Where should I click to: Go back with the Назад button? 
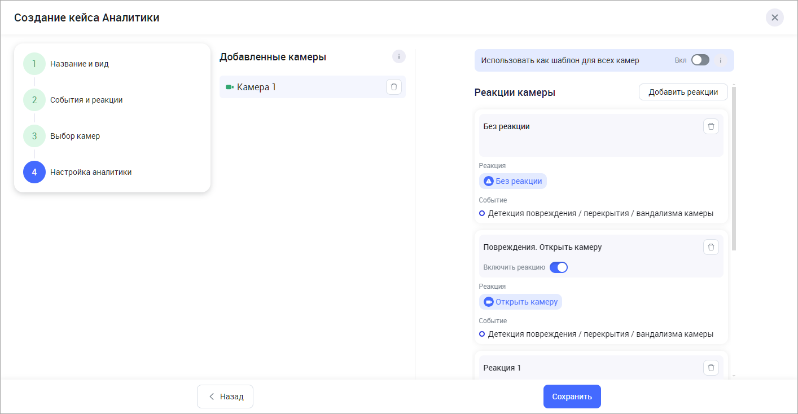(x=225, y=397)
